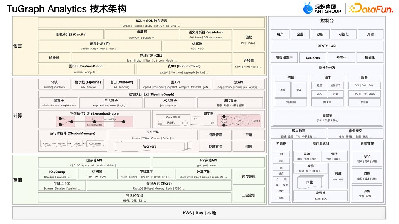Click the 逻辑计划 (IR) box
The height and width of the screenshot is (224, 399).
[x=100, y=46]
